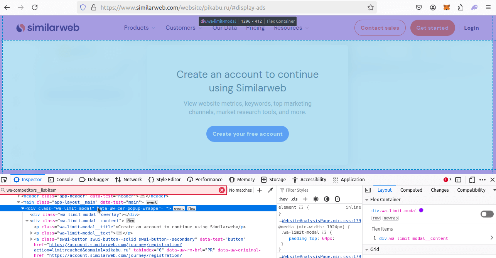Expand the a swui-button anchor node

click(32, 239)
